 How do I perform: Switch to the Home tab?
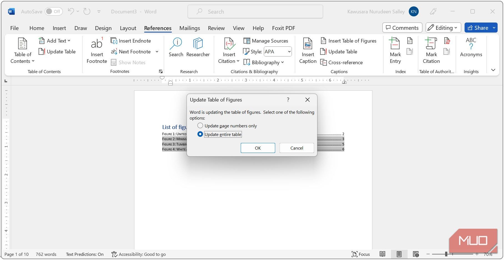[x=37, y=28]
